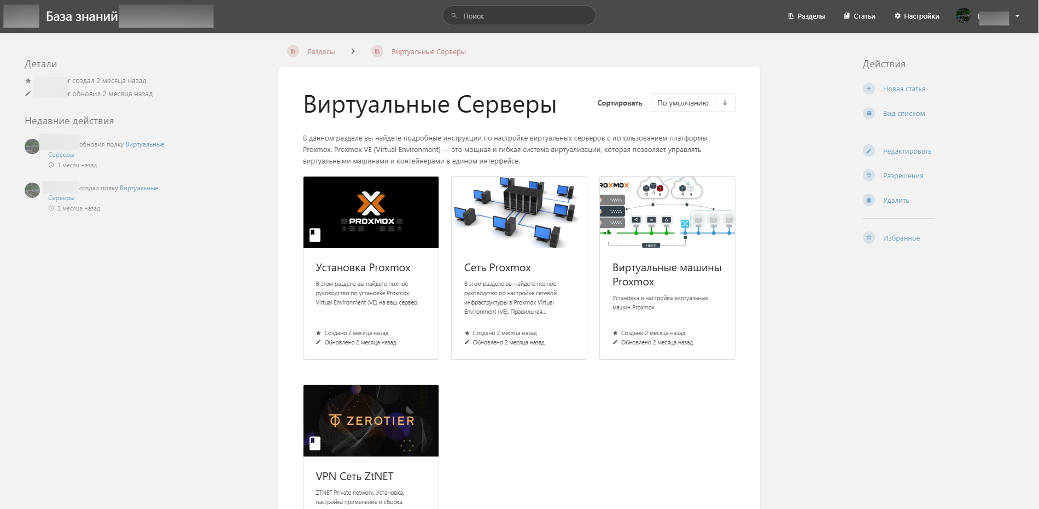
Task: Click the Виртуальные Серверы breadcrumb icon
Action: click(x=377, y=51)
